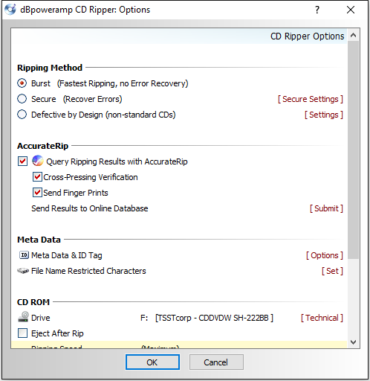Viewport: 370px width, 381px height.
Task: Click the scrollbar down arrow
Action: pos(354,342)
